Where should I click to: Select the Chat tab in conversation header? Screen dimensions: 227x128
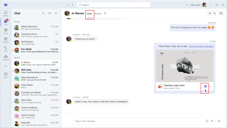89,14
